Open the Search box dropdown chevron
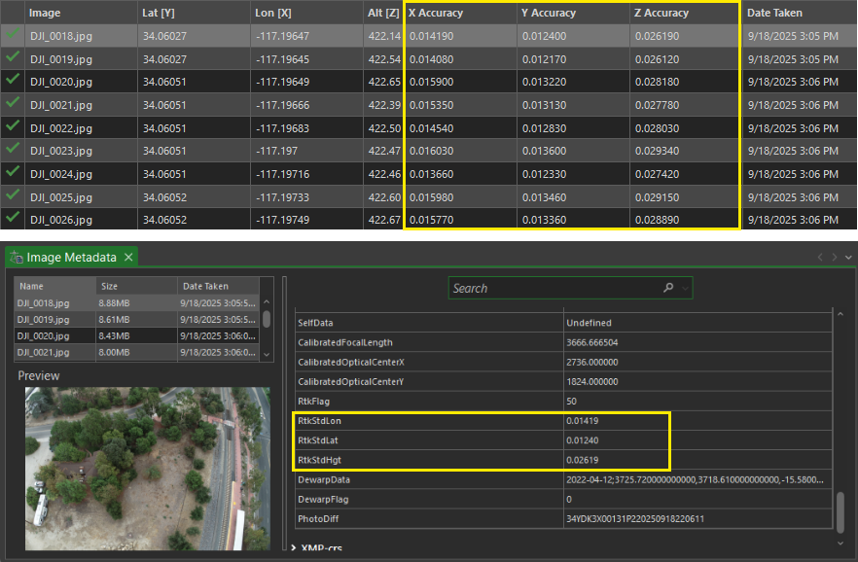 (x=685, y=288)
